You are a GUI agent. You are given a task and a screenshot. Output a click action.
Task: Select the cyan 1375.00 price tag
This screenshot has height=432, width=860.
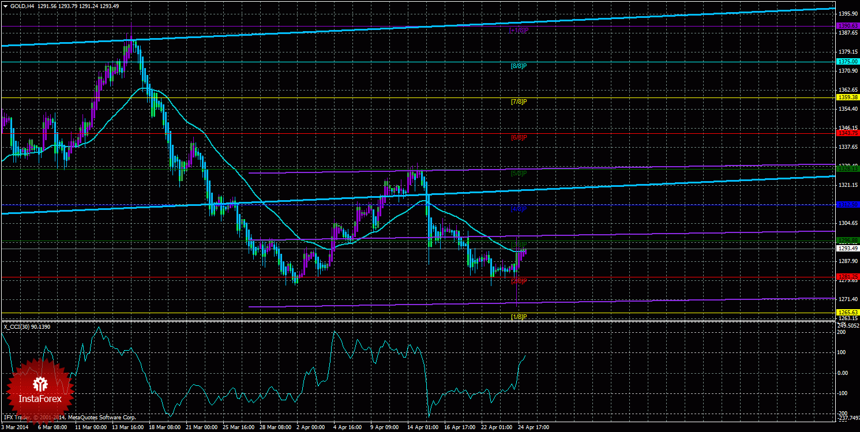[847, 61]
